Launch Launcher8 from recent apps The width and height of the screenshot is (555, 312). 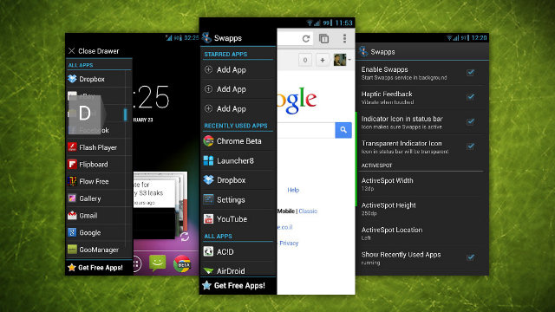(x=238, y=160)
